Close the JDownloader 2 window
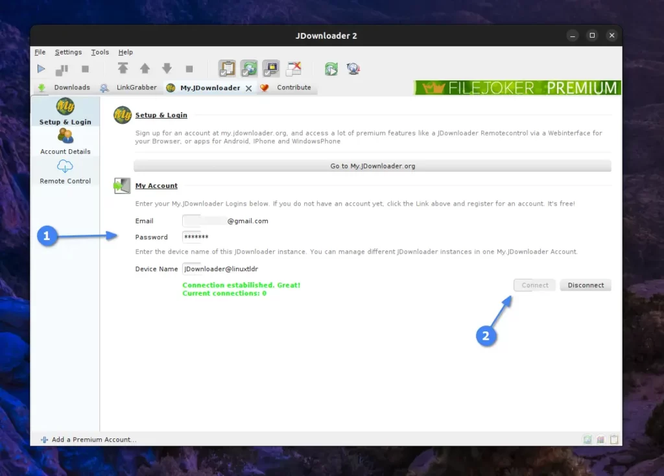 [611, 36]
